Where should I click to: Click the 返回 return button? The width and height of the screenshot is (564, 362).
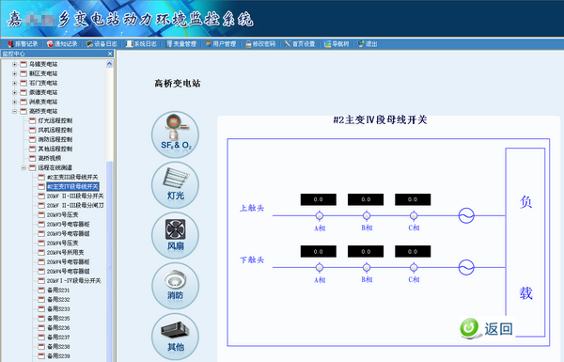coord(487,328)
